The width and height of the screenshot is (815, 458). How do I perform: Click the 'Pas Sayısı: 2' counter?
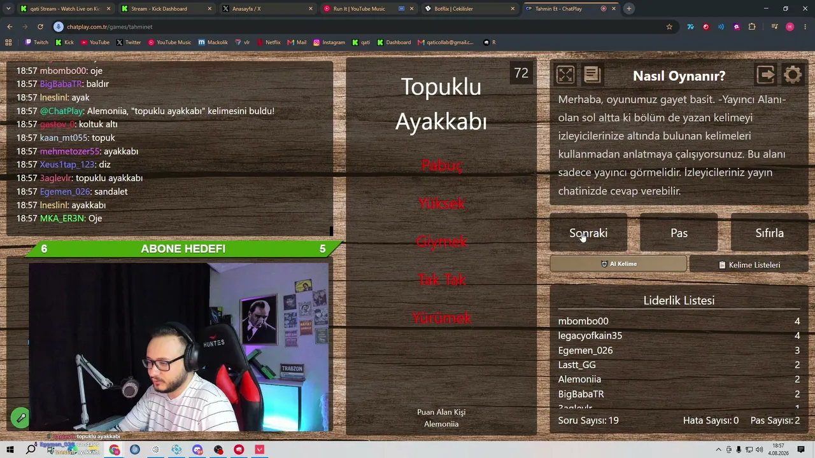coord(775,420)
